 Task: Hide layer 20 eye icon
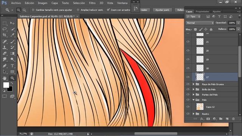coord(188,50)
